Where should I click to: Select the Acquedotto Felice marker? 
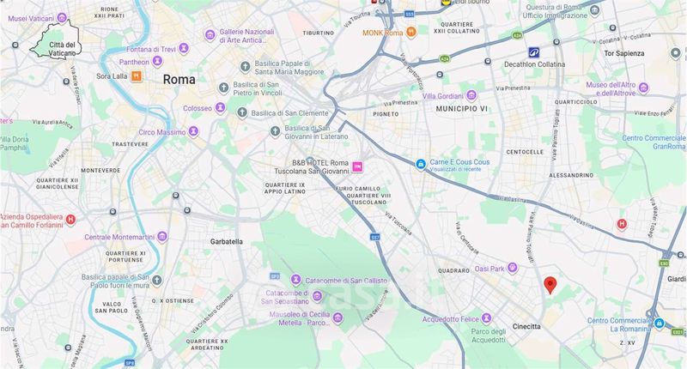(x=486, y=318)
